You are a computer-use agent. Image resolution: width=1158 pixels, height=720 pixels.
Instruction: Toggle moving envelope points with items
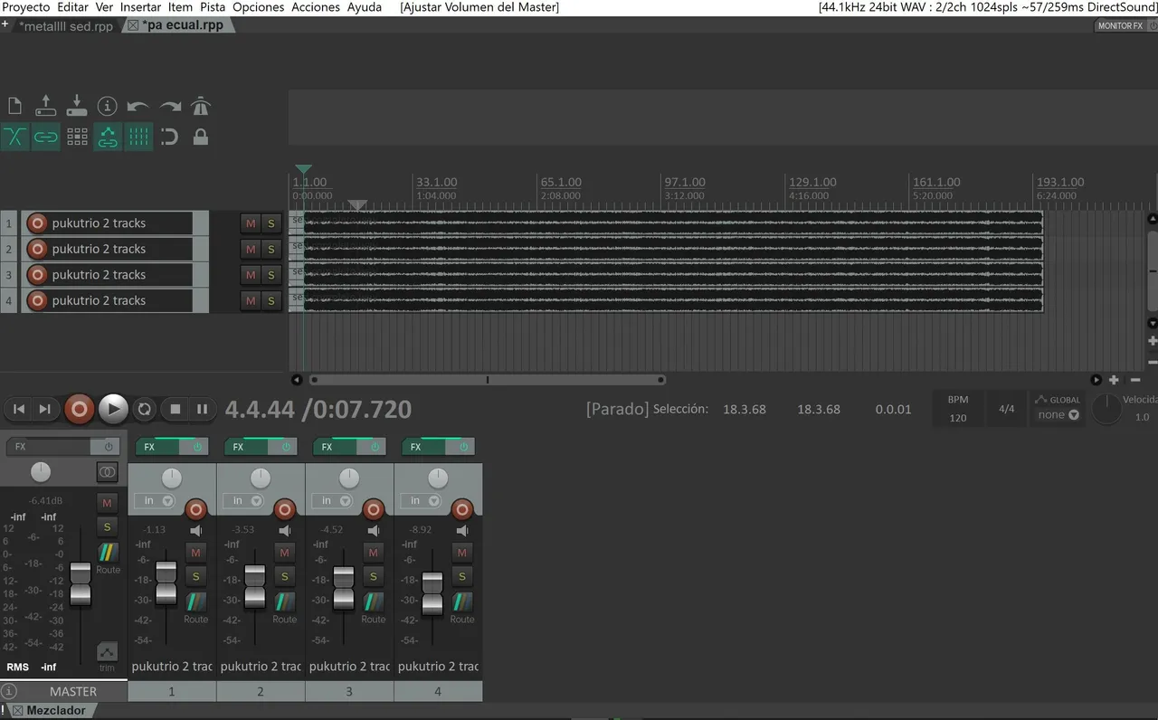(x=108, y=137)
